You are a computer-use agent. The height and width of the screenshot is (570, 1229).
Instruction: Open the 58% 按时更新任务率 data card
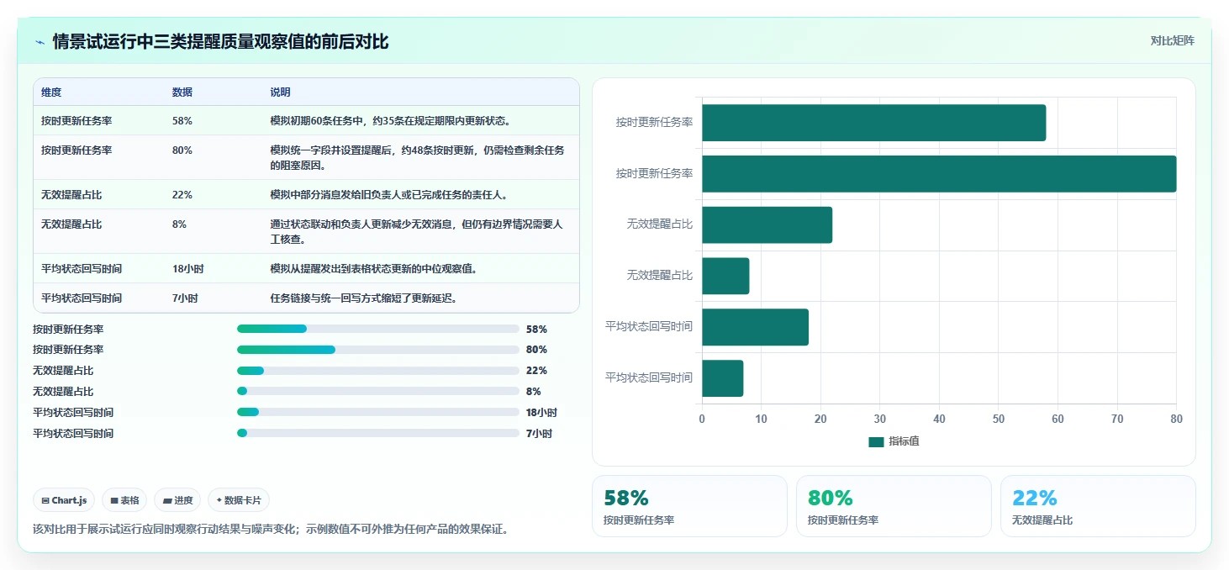(689, 506)
